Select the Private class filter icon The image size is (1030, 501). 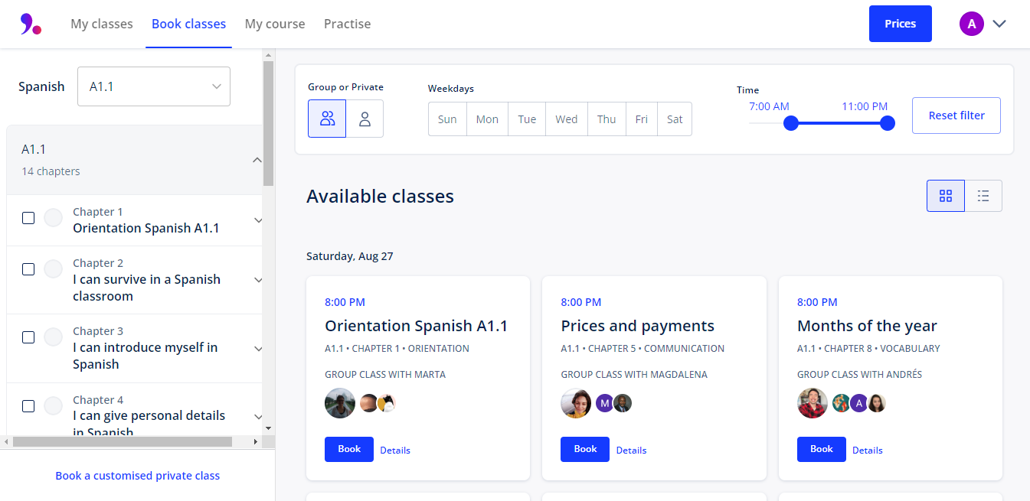tap(365, 119)
